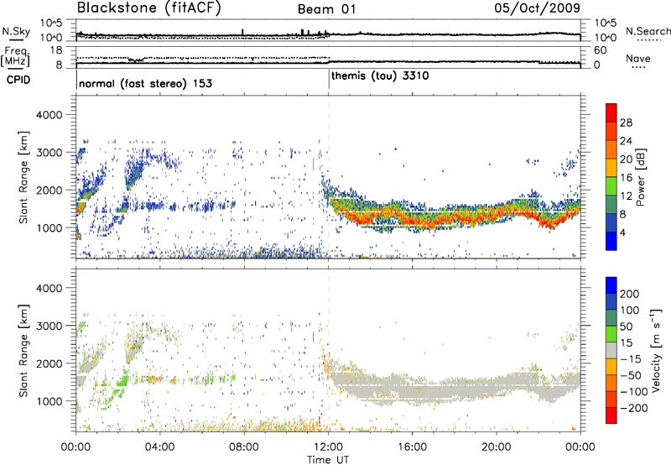Click the 'CPID' row label
The width and height of the screenshot is (671, 465).
(x=18, y=80)
